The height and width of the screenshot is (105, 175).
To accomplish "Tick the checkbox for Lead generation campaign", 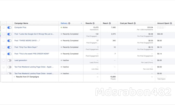I will (x=4, y=61).
